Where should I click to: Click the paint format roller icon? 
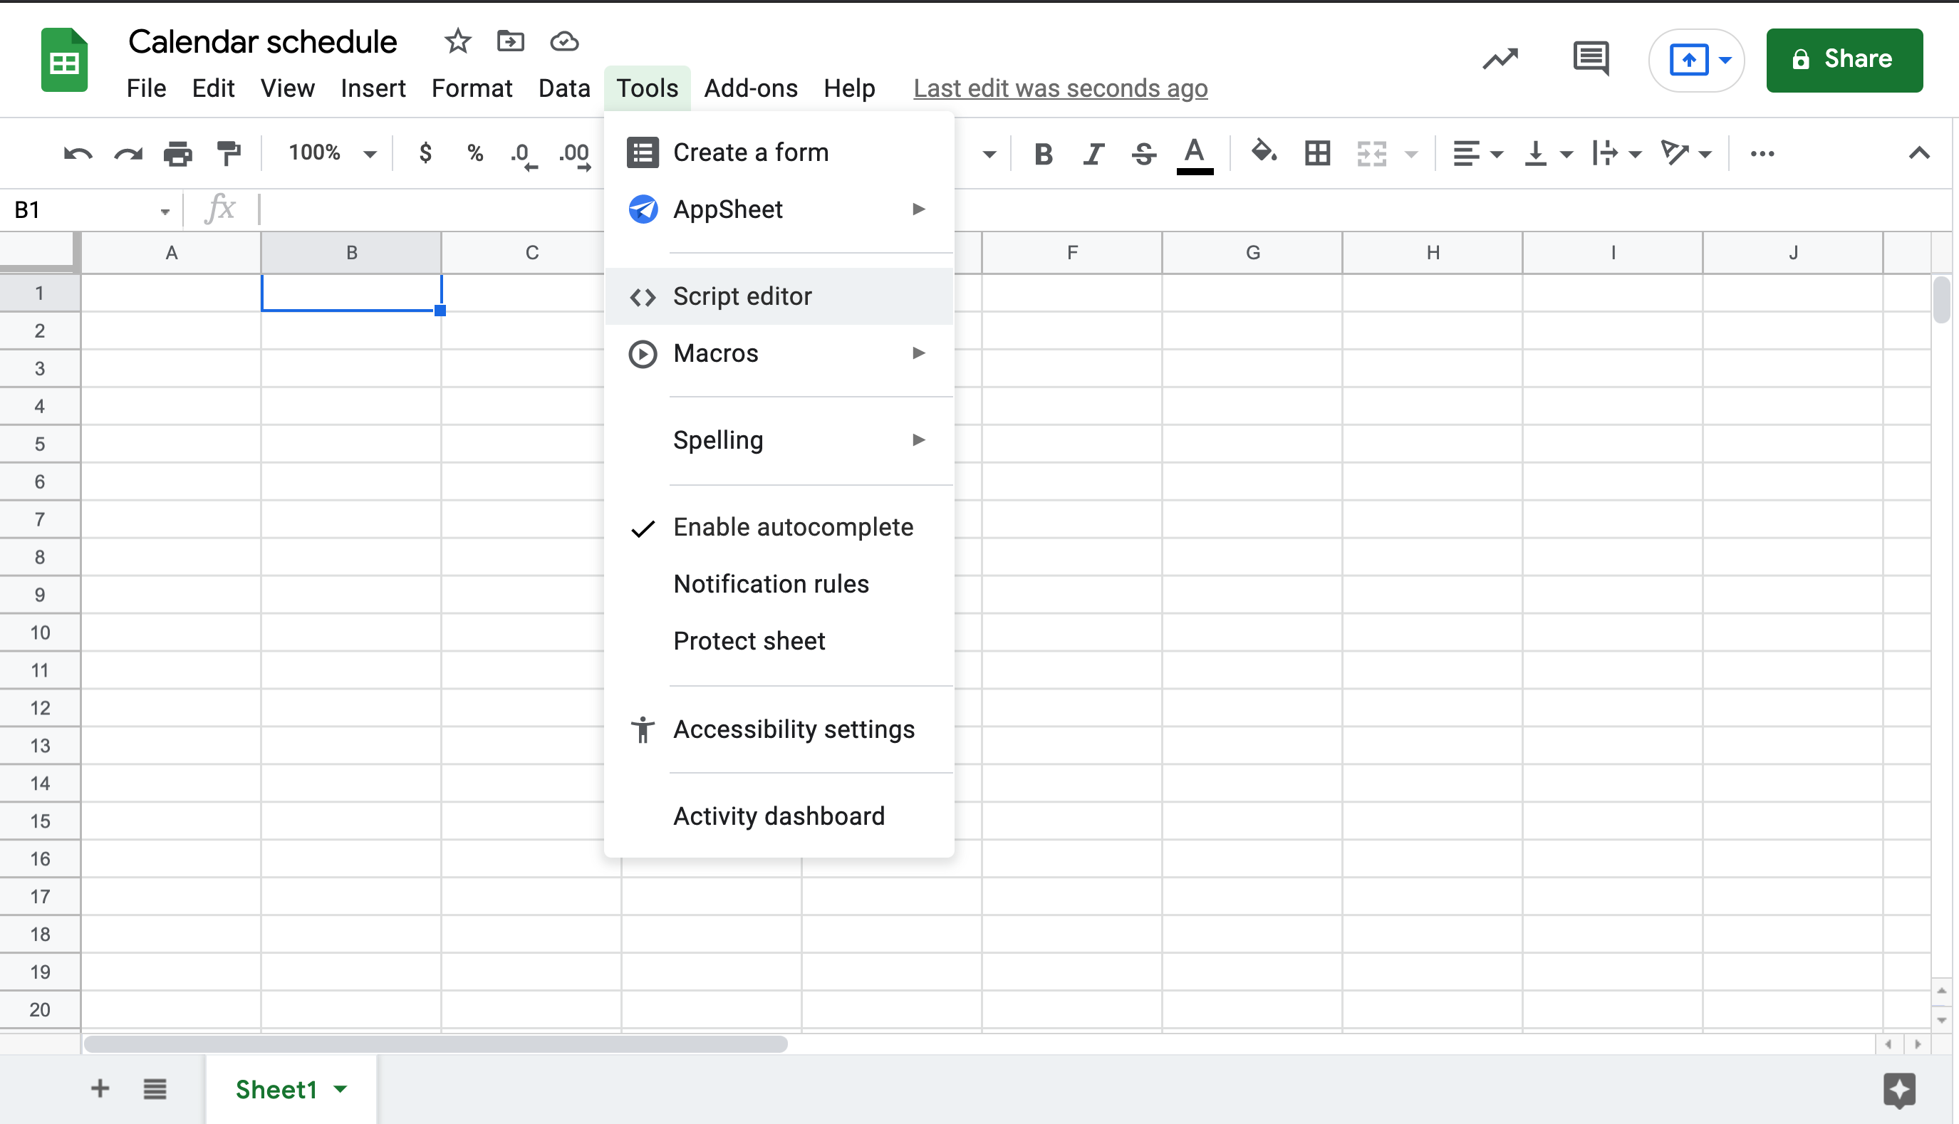coord(229,153)
